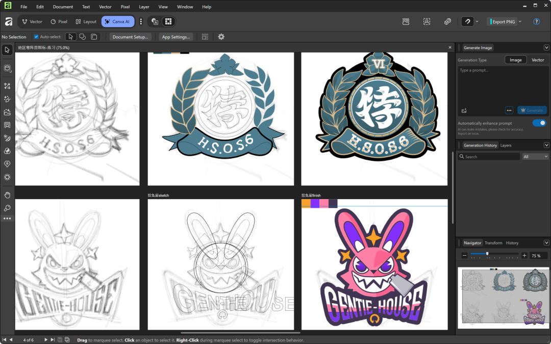Click the arrow cursor auto-select mode
The width and height of the screenshot is (551, 344).
[71, 37]
